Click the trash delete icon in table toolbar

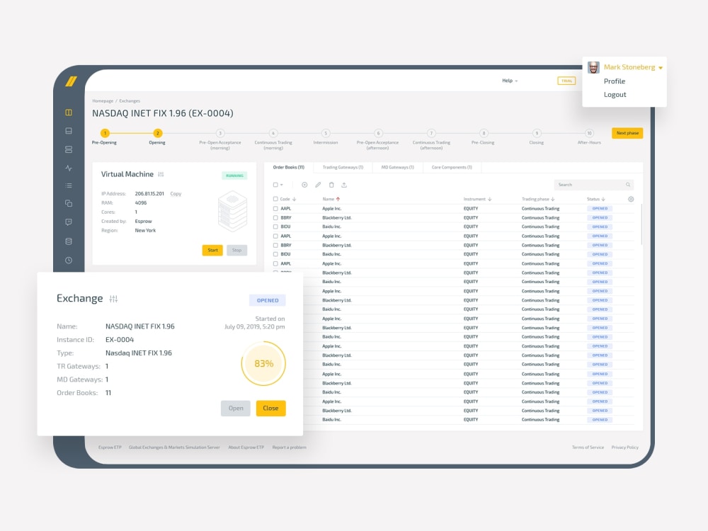(x=331, y=185)
